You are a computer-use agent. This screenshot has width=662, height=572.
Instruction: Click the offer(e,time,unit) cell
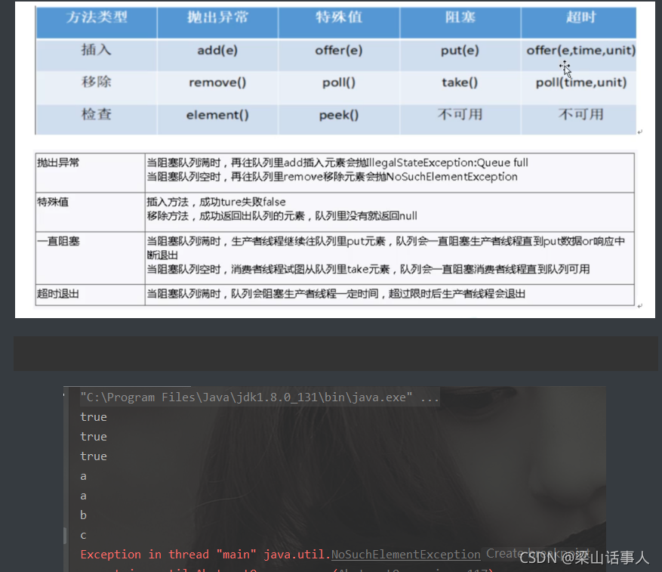581,51
